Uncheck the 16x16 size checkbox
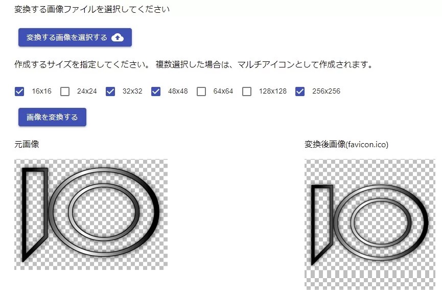The height and width of the screenshot is (296, 442). (19, 92)
